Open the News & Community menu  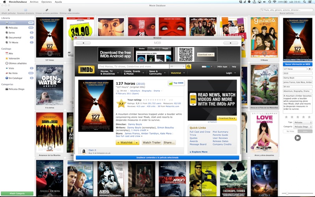pos(157,72)
